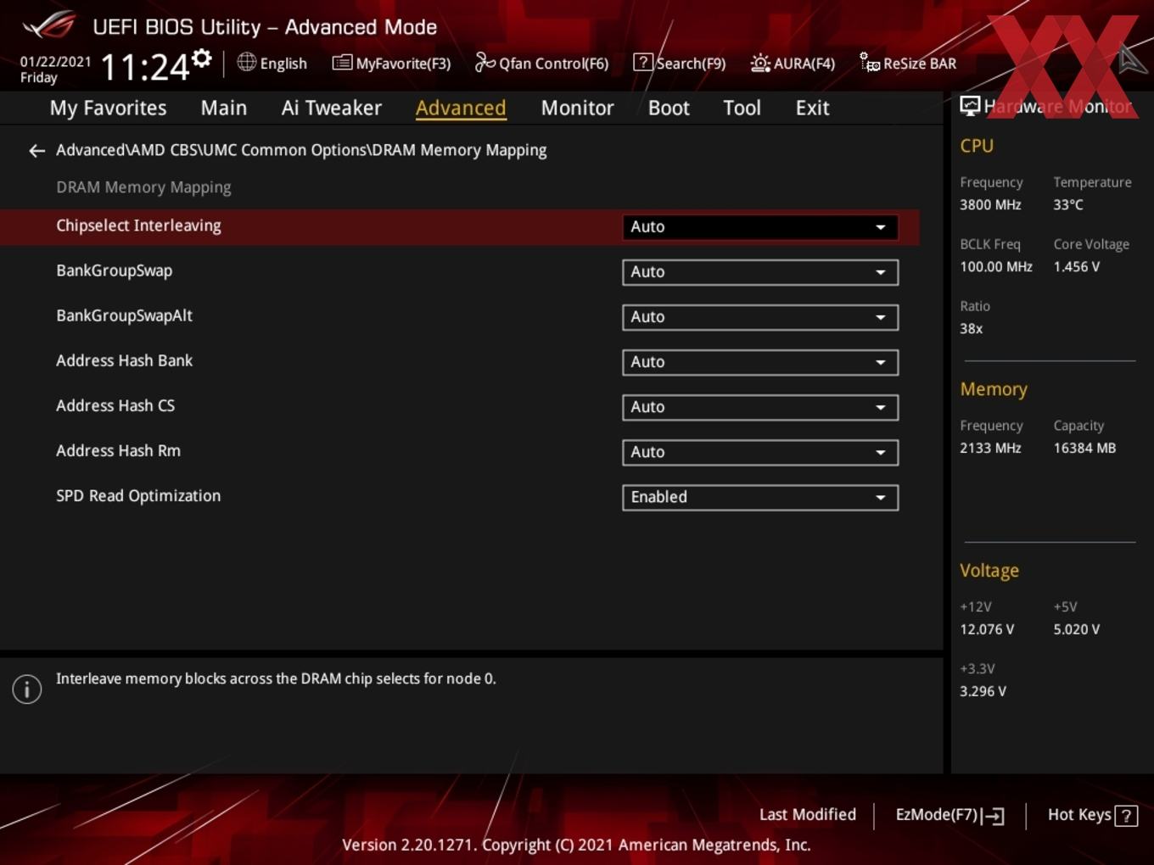Click the +5V reading 5.020 V

pos(1077,629)
